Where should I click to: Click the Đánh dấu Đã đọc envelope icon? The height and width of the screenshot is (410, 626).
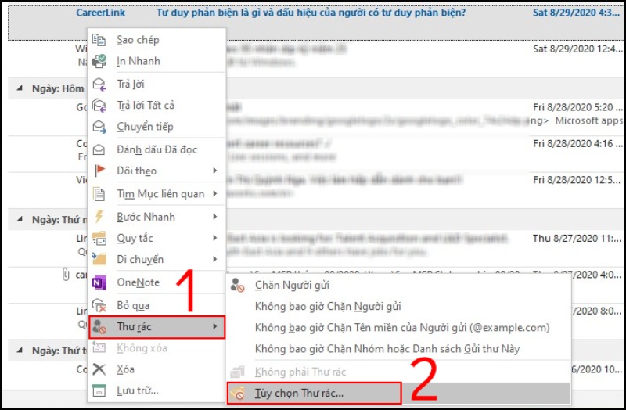tap(99, 149)
